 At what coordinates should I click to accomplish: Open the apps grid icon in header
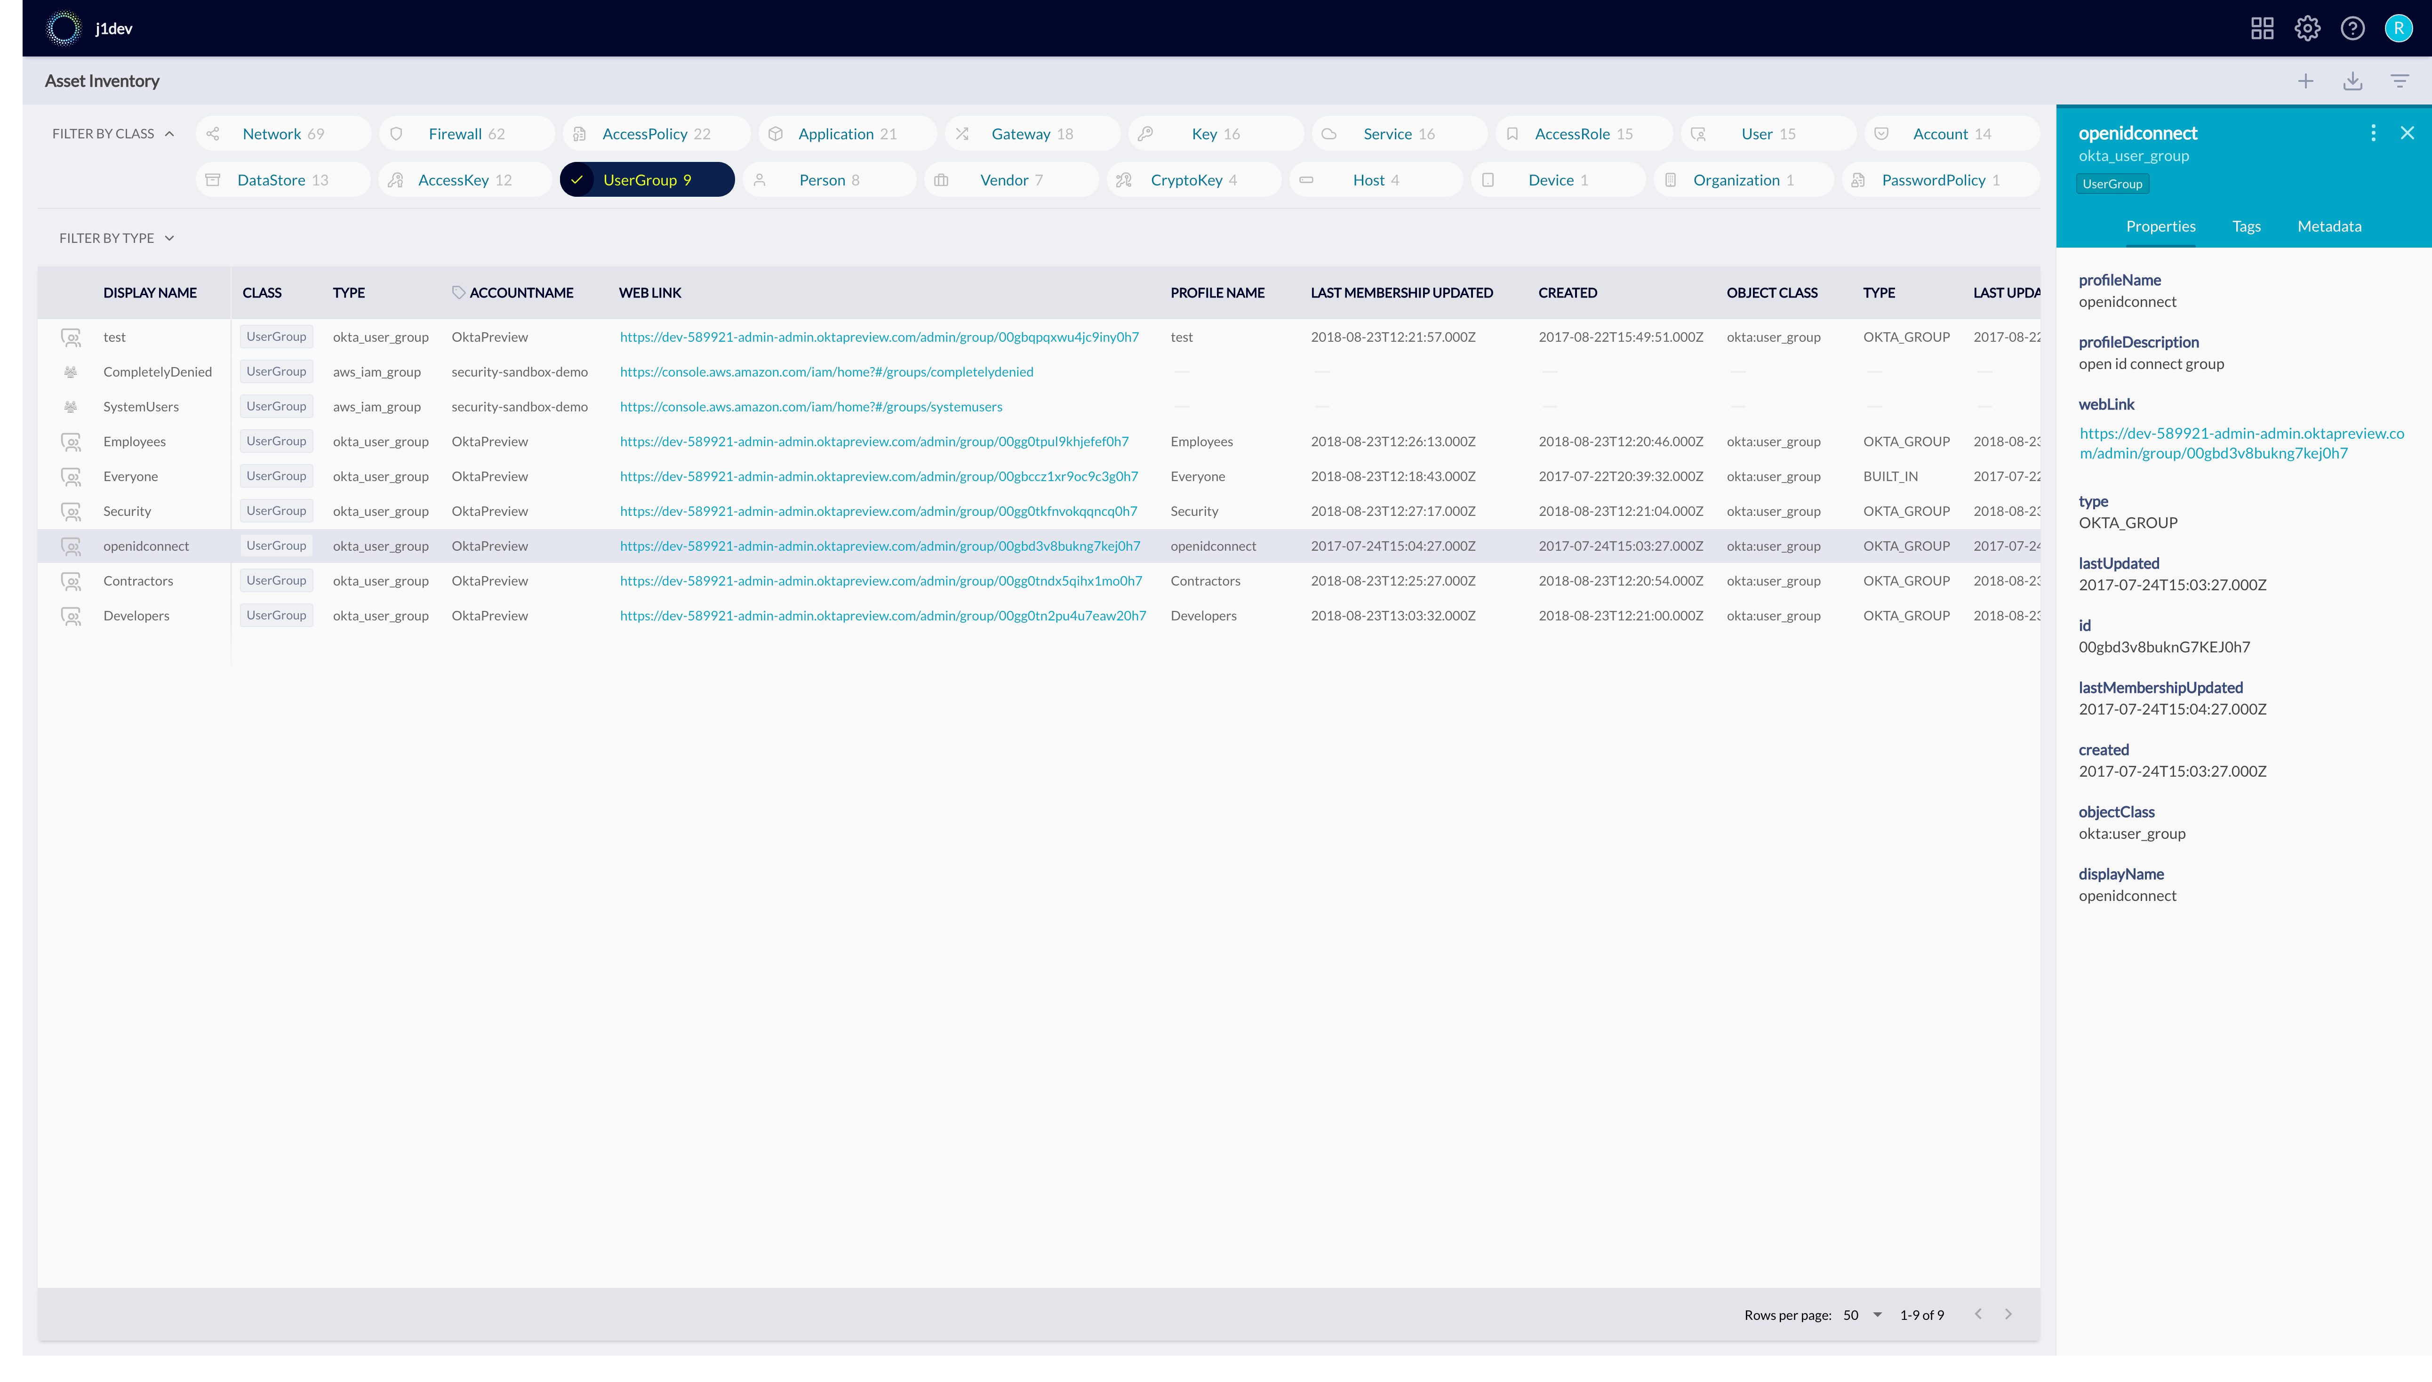coord(2262,28)
